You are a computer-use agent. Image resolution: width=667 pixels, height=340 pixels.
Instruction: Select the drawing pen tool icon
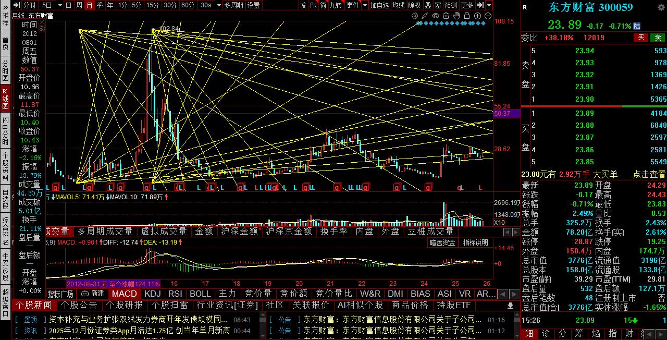425,16
